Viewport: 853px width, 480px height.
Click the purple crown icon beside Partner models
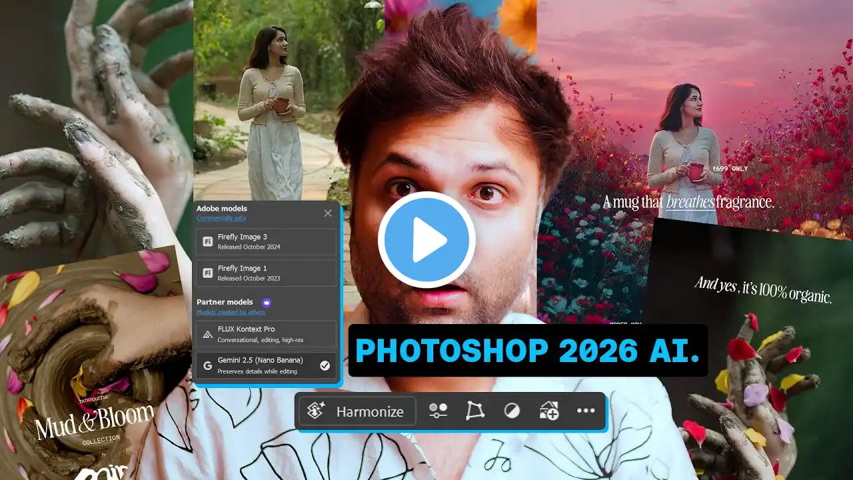tap(267, 302)
